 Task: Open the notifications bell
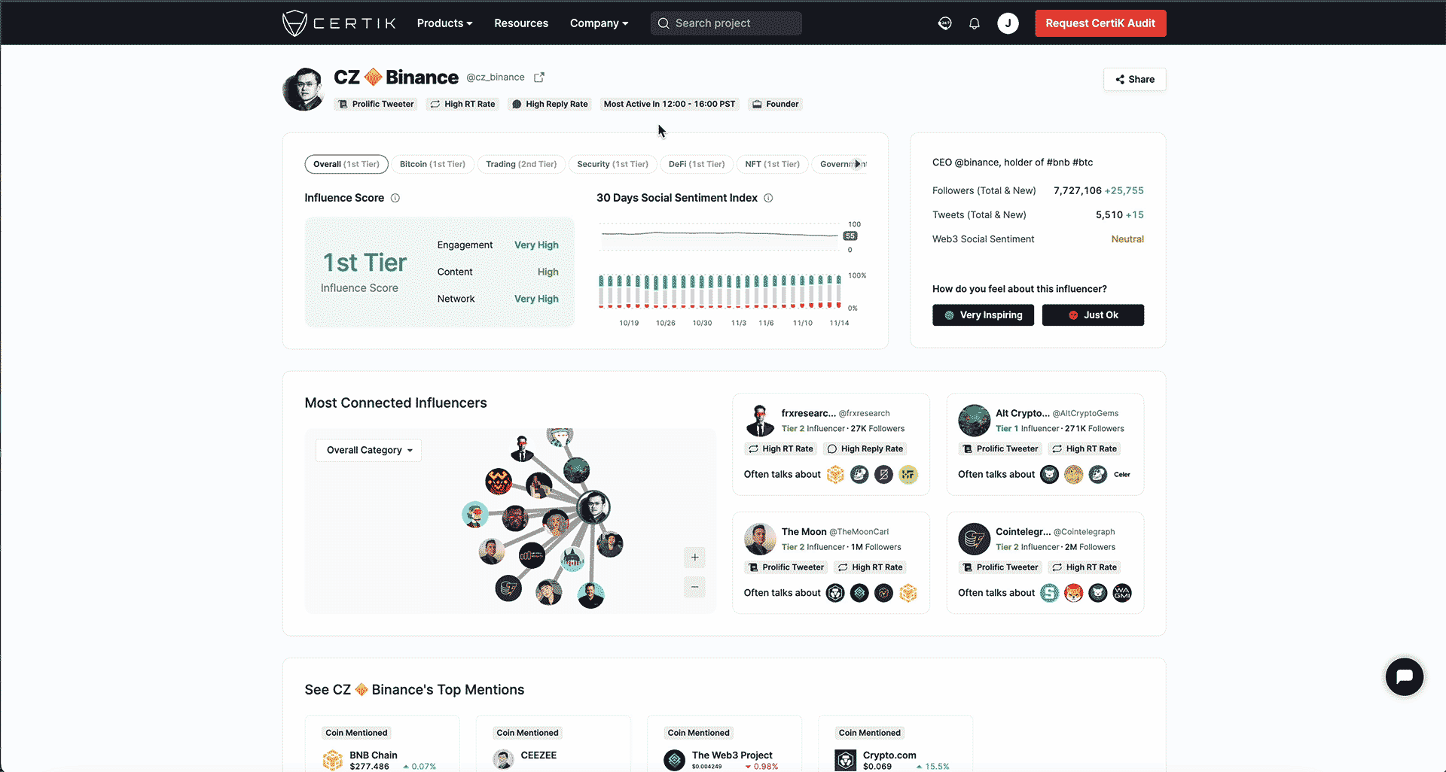pyautogui.click(x=975, y=23)
